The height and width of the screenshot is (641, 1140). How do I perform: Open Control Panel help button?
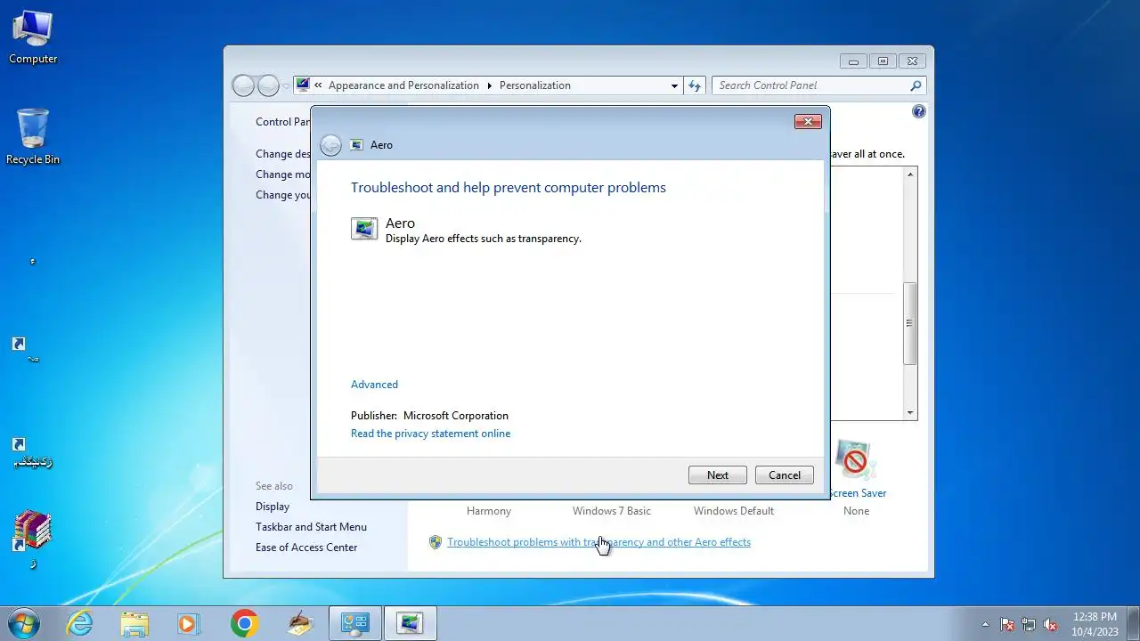point(919,111)
